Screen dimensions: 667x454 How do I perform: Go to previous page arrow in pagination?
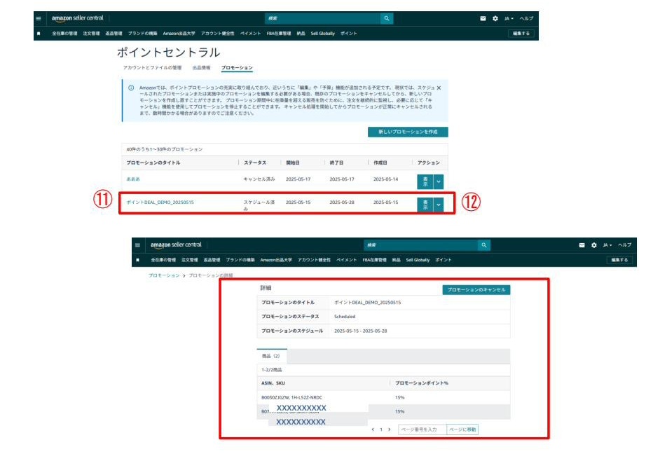373,429
